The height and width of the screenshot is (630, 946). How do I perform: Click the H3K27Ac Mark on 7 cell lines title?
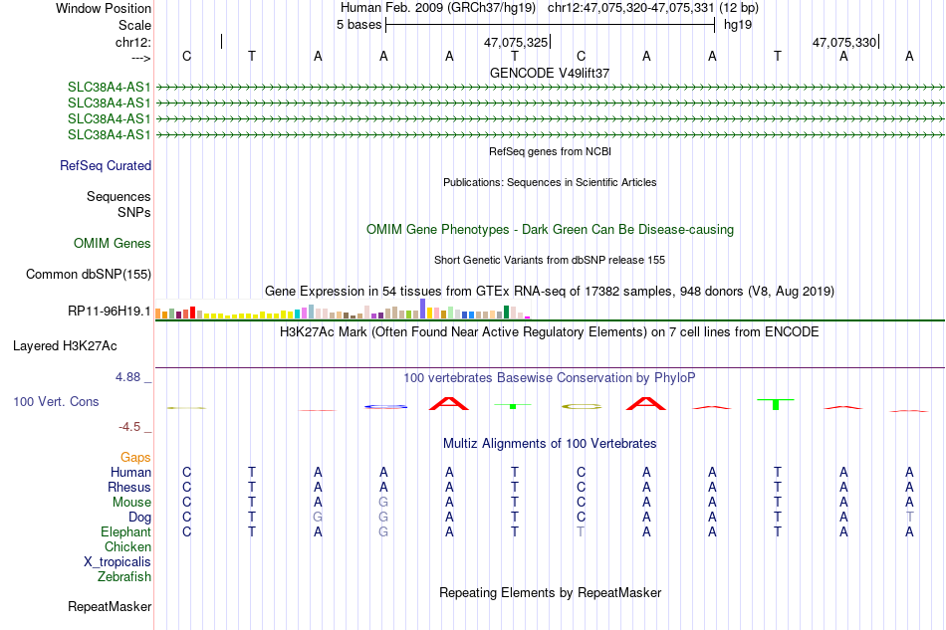coord(550,332)
